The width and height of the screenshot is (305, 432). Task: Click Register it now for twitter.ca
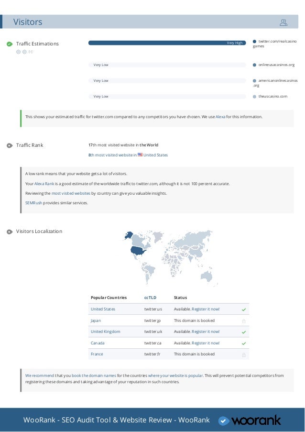pyautogui.click(x=206, y=343)
